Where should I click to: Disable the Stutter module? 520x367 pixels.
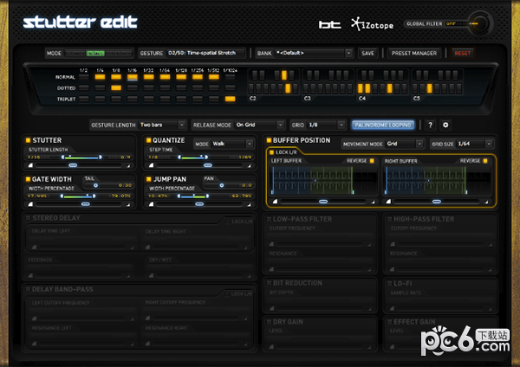coord(29,140)
